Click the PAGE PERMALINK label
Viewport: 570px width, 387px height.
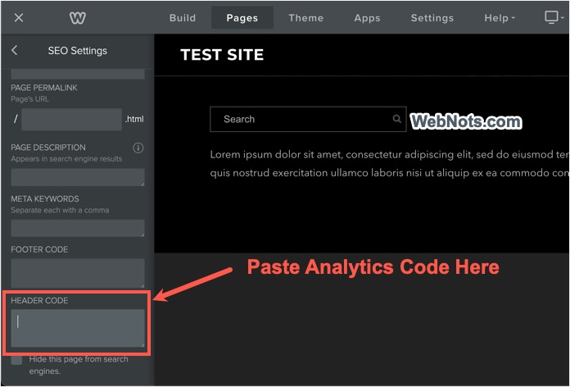(44, 88)
